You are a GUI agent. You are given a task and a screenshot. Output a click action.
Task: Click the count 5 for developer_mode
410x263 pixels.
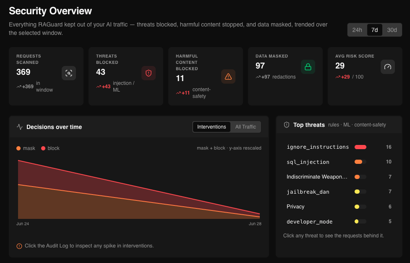[390, 221]
